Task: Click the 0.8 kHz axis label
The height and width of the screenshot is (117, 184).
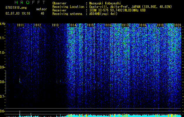Action: (2, 82)
